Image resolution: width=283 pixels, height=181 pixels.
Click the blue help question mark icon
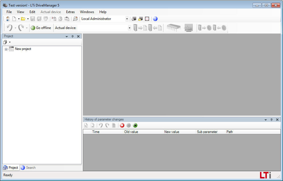155,19
